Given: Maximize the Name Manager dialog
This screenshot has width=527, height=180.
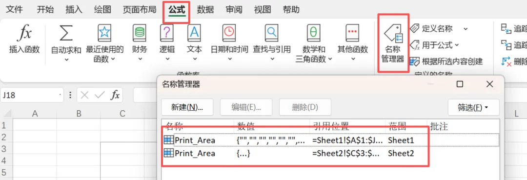Looking at the screenshot, I should 460,84.
